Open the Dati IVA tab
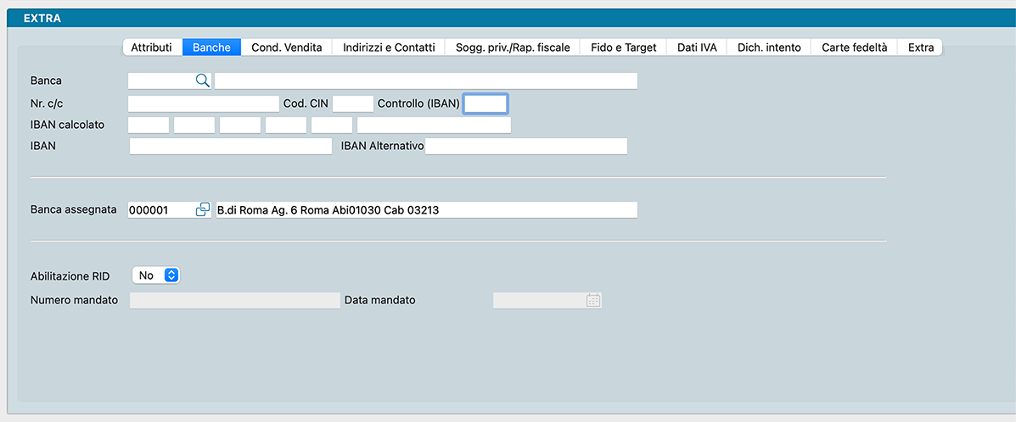Screen dimensions: 1016x422 [x=697, y=47]
